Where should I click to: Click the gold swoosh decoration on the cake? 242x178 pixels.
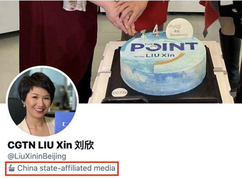[x=170, y=59]
